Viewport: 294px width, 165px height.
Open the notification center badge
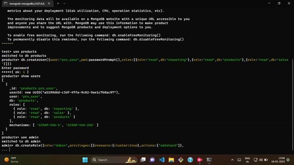(288, 160)
